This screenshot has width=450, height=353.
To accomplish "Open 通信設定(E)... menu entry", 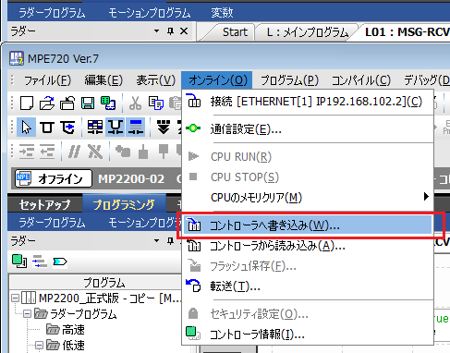I will pyautogui.click(x=308, y=129).
